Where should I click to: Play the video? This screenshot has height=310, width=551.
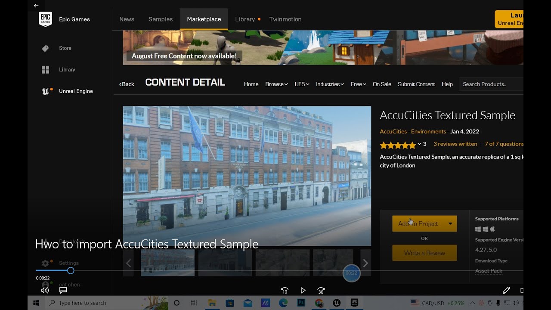click(x=303, y=291)
